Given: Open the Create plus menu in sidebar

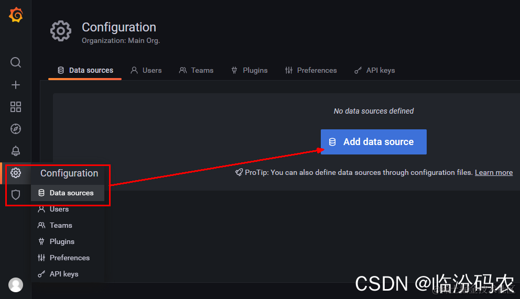Looking at the screenshot, I should coord(16,85).
